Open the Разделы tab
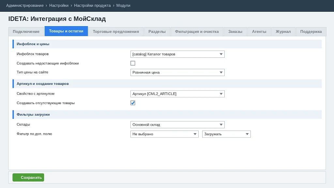This screenshot has height=188, width=334. click(x=157, y=32)
